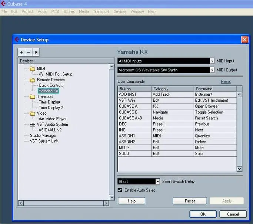Viewport: 253px width, 224px height.
Task: Click the User Commands Reset link
Action: point(226,81)
